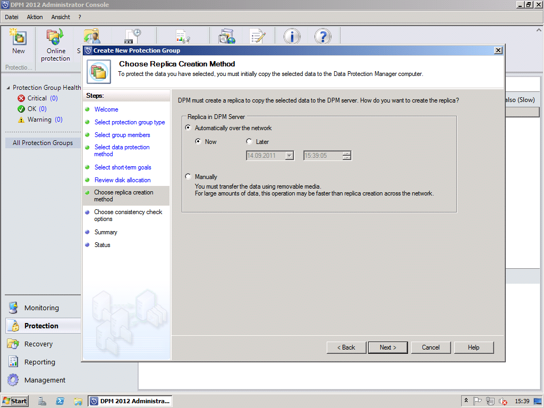Open the 14.09.2011 date dropdown
This screenshot has width=544, height=408.
click(290, 156)
